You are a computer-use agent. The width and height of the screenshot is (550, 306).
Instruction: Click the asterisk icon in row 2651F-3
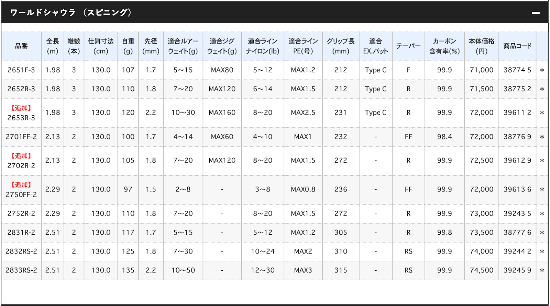tap(542, 70)
